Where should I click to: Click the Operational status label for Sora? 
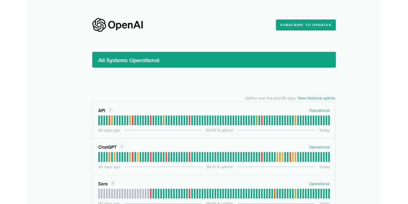[x=319, y=184]
